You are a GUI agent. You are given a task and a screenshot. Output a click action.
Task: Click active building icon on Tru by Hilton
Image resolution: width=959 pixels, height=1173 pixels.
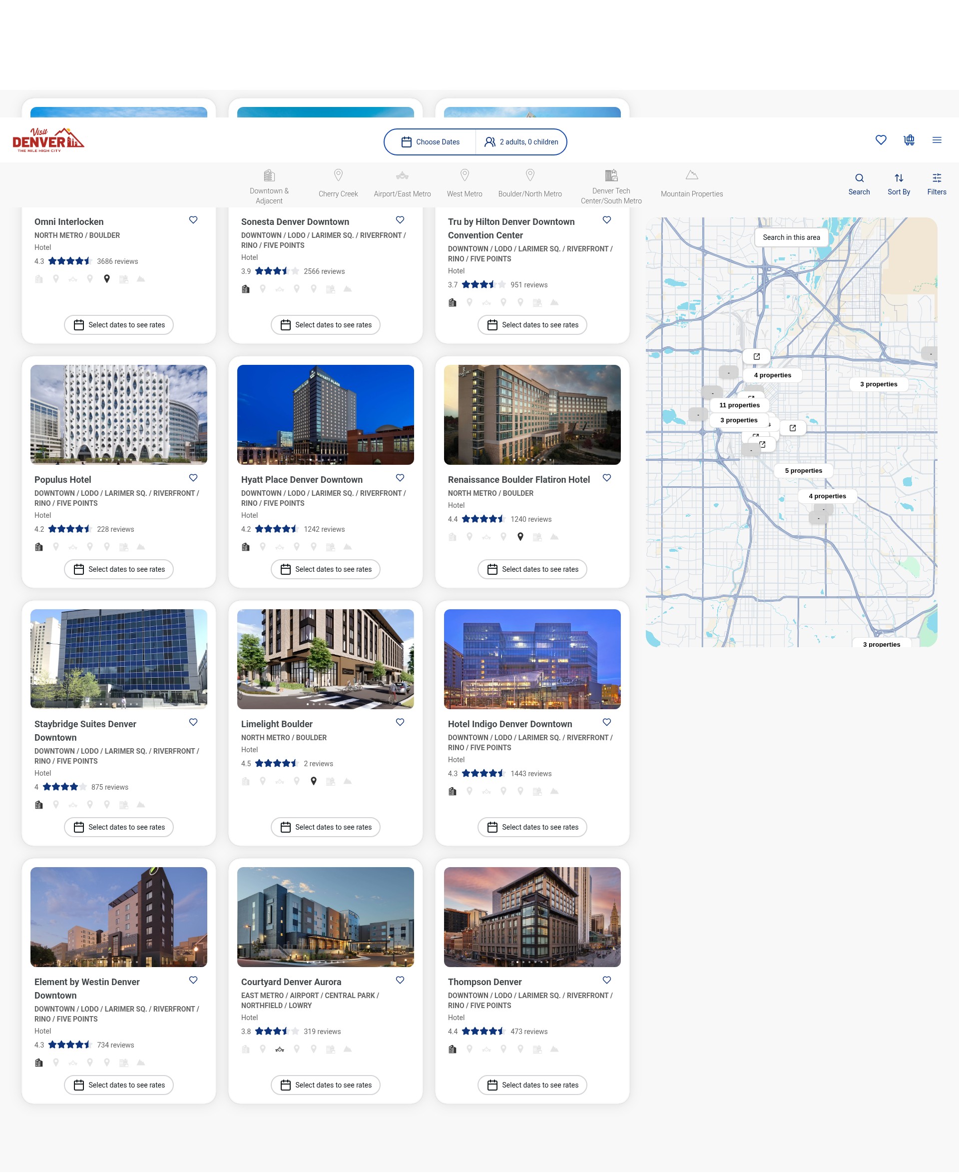[453, 302]
